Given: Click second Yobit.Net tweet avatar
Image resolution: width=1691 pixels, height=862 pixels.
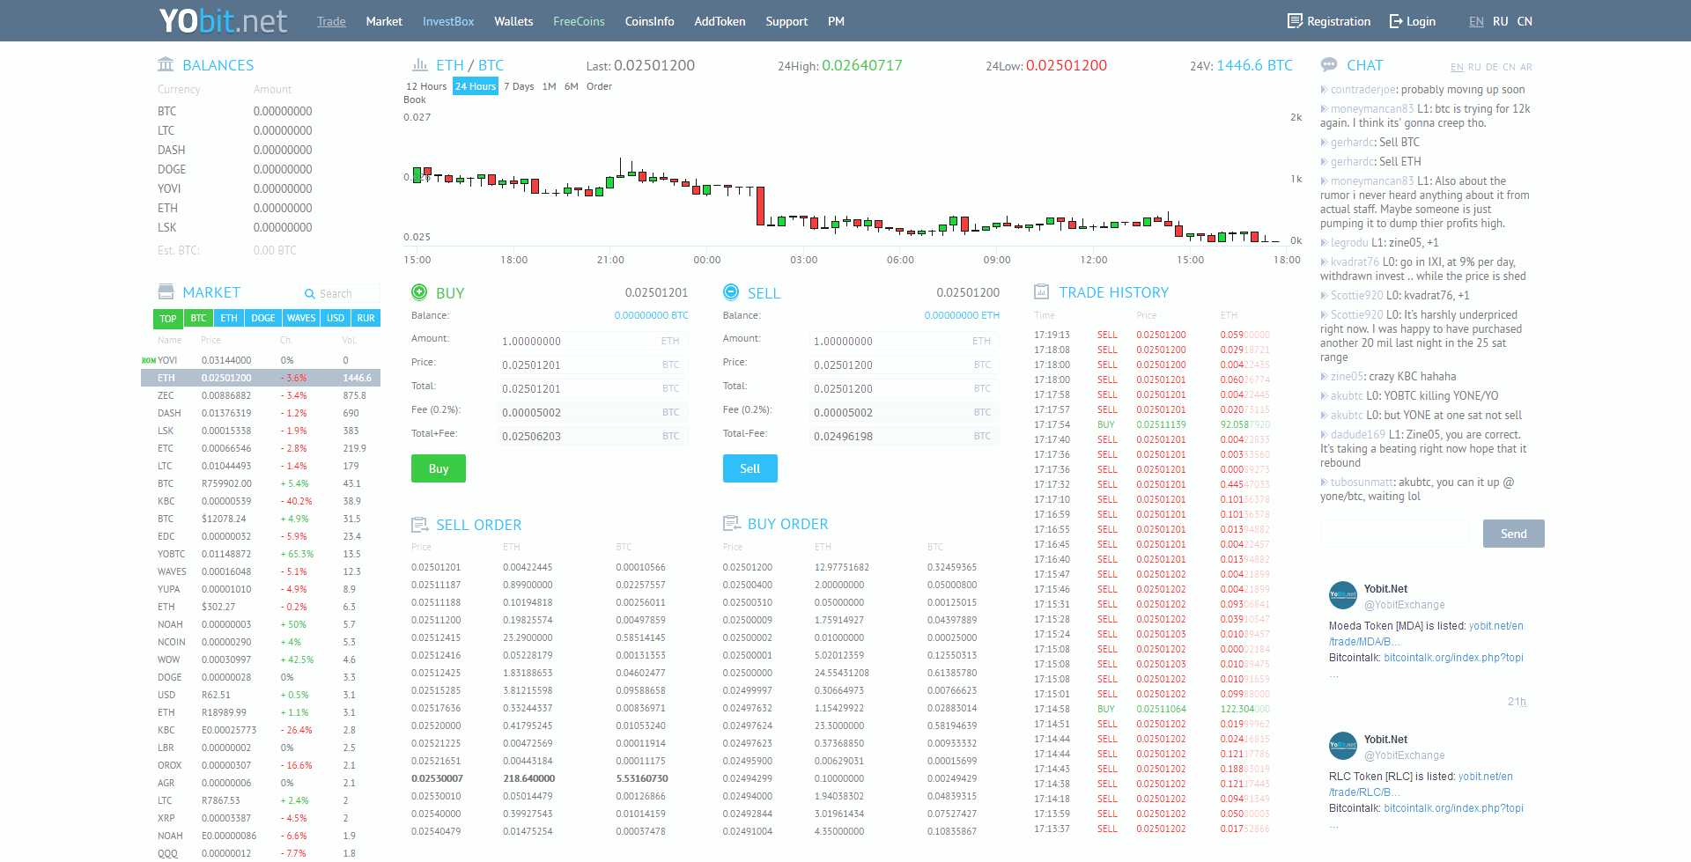Looking at the screenshot, I should click(1343, 746).
